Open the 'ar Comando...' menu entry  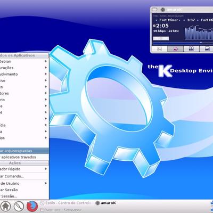click(x=24, y=176)
